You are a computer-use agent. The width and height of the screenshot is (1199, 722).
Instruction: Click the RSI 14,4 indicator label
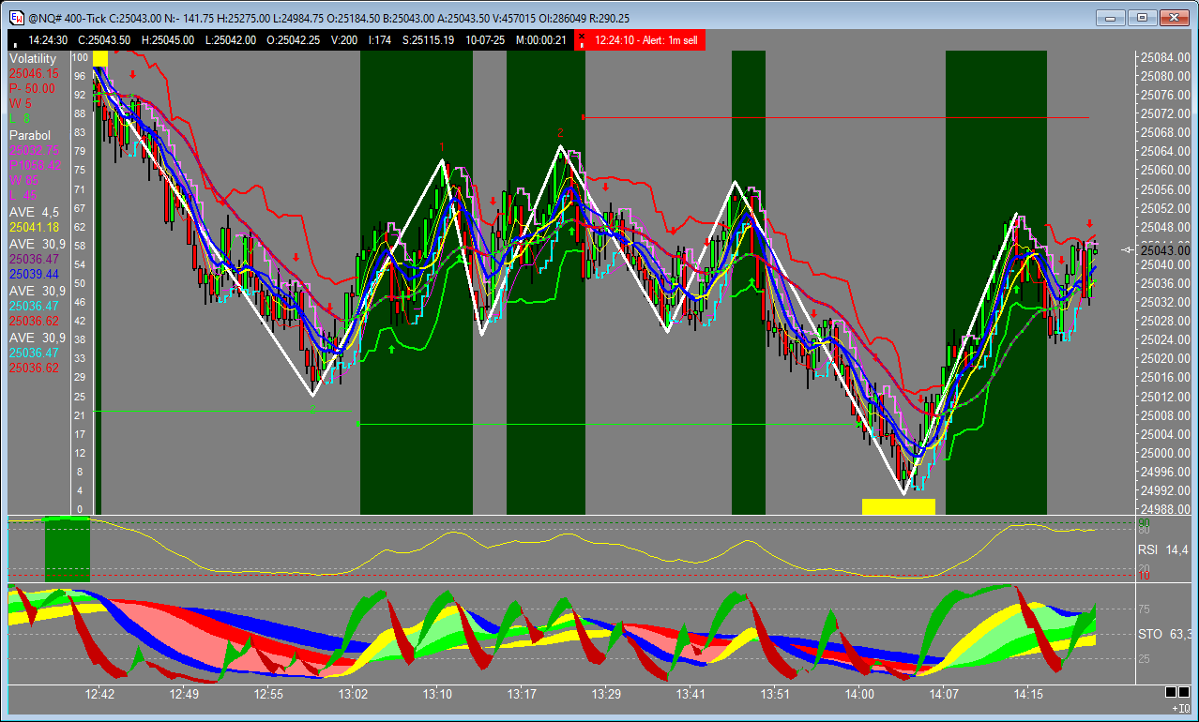click(1164, 549)
